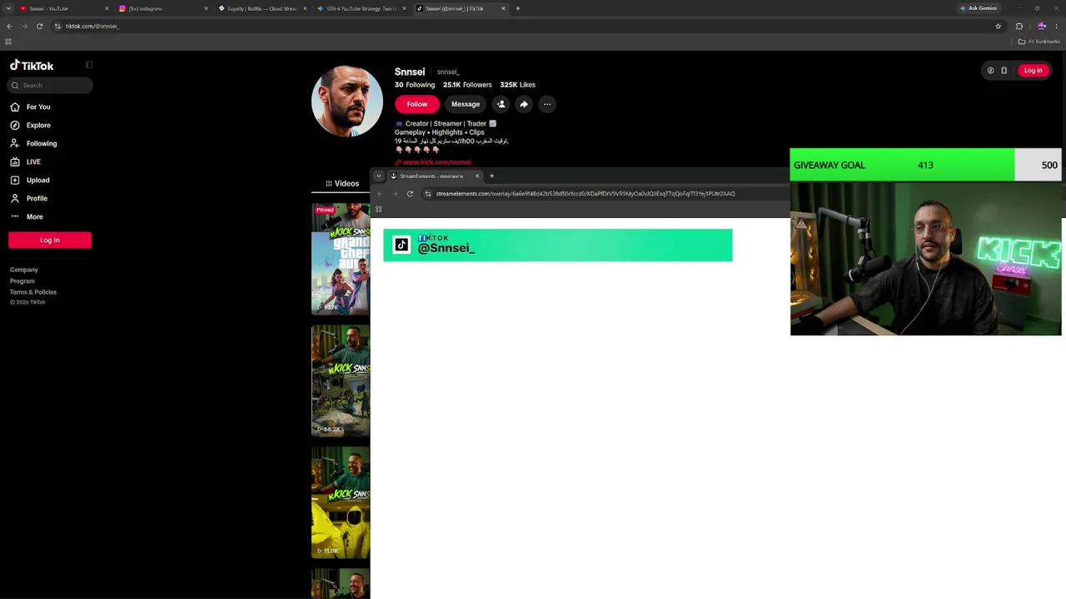The width and height of the screenshot is (1066, 599).
Task: Click the TikTok Search field
Action: tap(50, 85)
